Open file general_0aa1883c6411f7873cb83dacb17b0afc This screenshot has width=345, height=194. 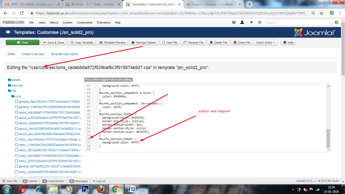[48, 102]
